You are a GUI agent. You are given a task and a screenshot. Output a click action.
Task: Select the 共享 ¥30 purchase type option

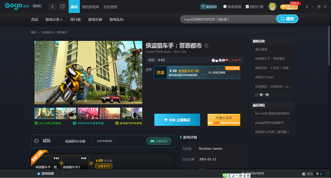click(x=197, y=72)
